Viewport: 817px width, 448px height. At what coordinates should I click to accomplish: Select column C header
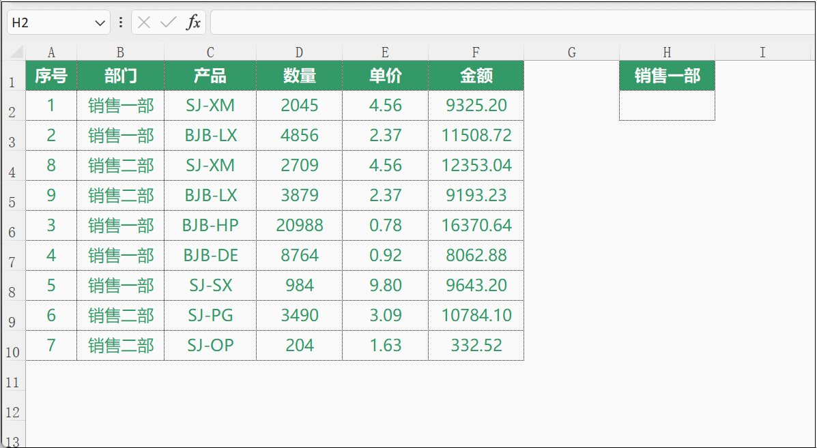point(210,52)
